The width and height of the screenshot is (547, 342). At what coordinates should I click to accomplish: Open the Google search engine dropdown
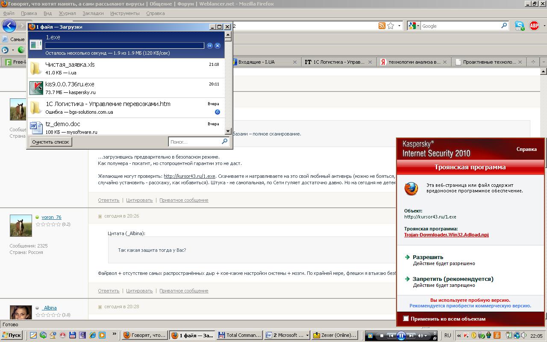point(414,26)
